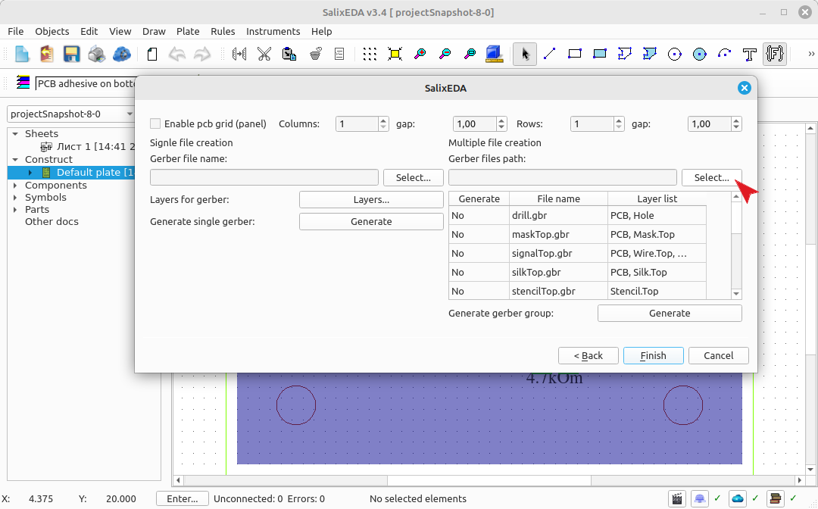Select the {F} field tool
This screenshot has height=509, width=818.
tap(775, 55)
